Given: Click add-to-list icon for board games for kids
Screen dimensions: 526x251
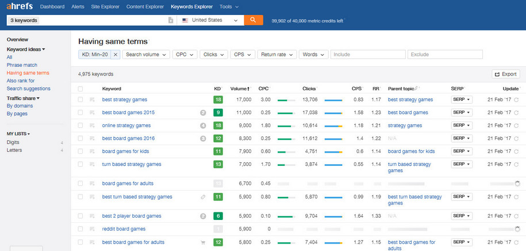Looking at the screenshot, I should [x=92, y=151].
